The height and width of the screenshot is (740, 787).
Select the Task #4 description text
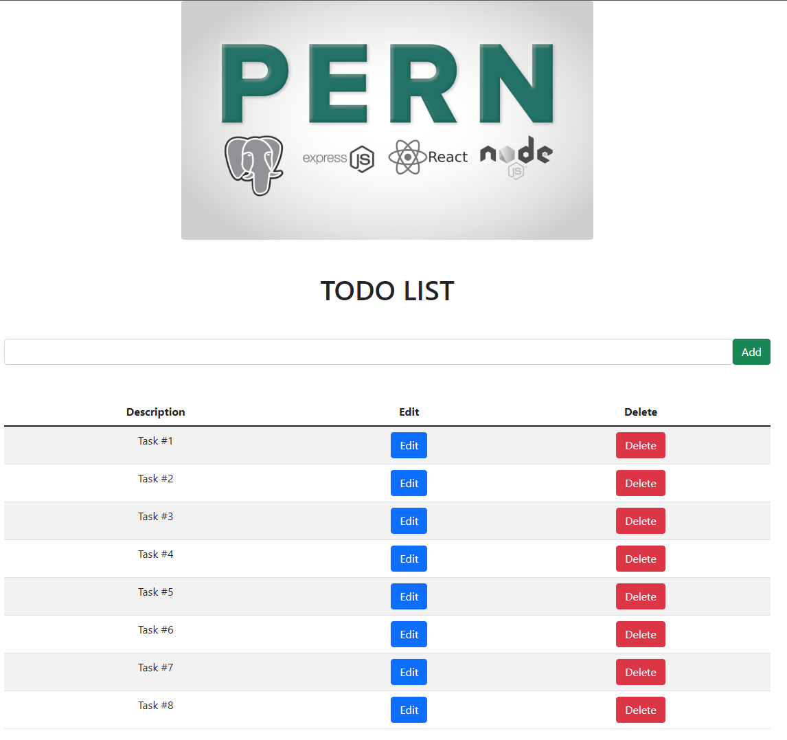155,554
